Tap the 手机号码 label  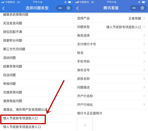(x=83, y=61)
